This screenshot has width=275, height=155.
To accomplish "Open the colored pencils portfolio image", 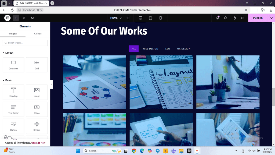I will (94, 129).
